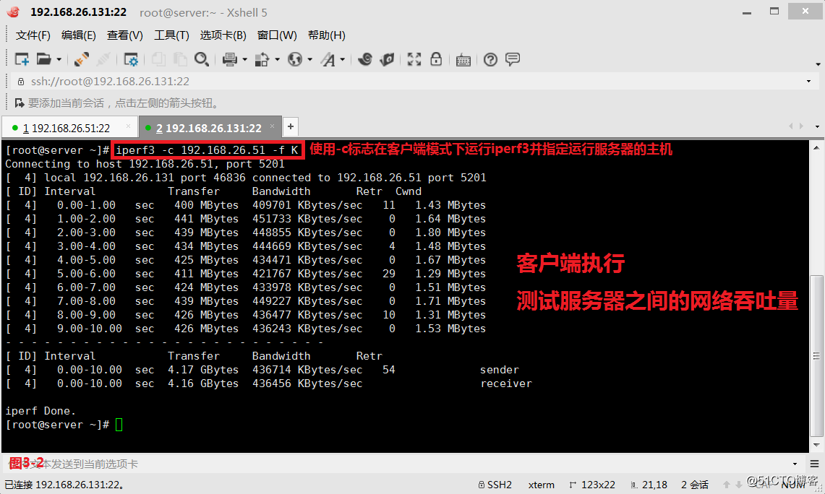Image resolution: width=825 pixels, height=494 pixels.
Task: Open the 窗口(W) menu
Action: [x=277, y=35]
